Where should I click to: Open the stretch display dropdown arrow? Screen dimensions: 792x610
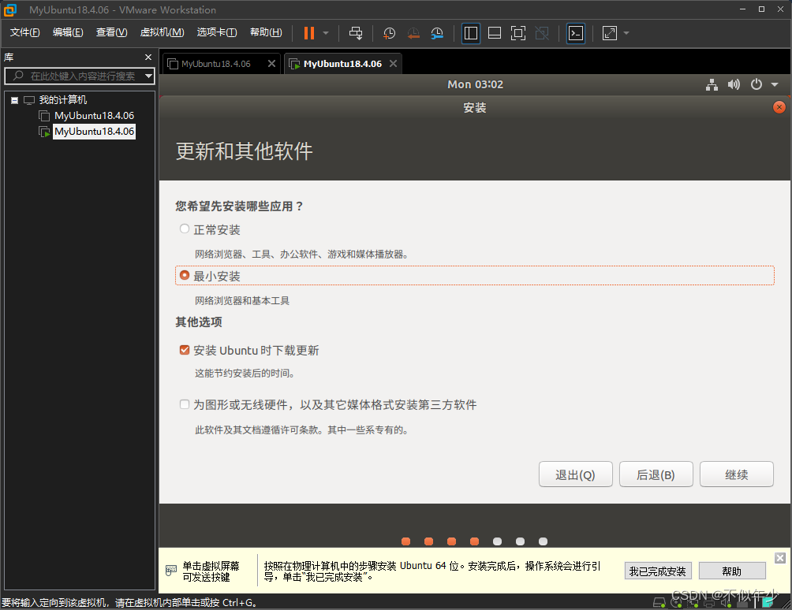coord(626,33)
